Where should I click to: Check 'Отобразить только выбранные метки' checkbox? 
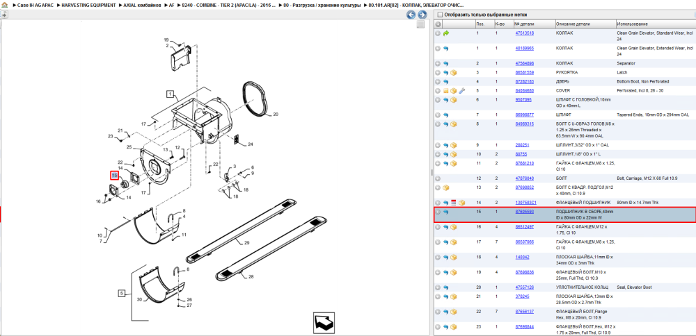(x=440, y=15)
